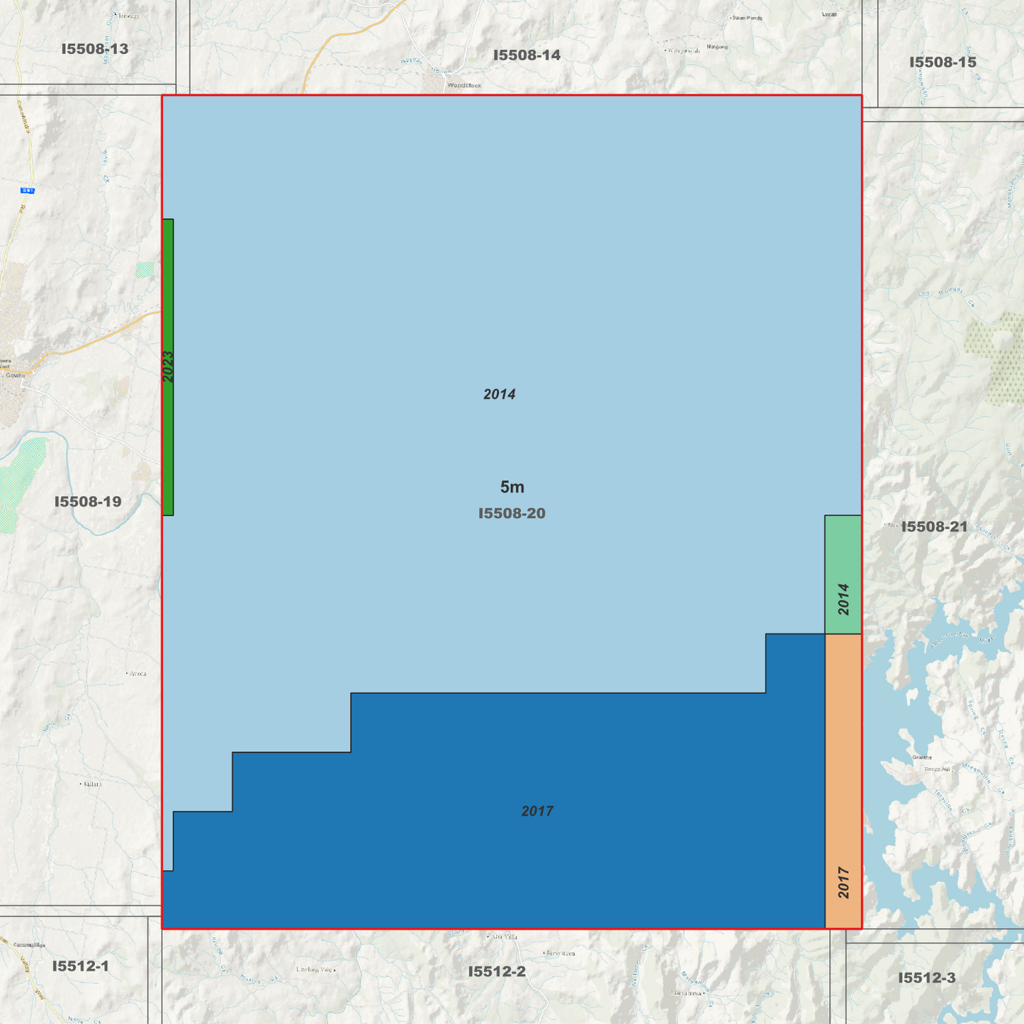Select the green 2023 strip region
Viewport: 1024px width, 1024px height.
click(x=168, y=367)
